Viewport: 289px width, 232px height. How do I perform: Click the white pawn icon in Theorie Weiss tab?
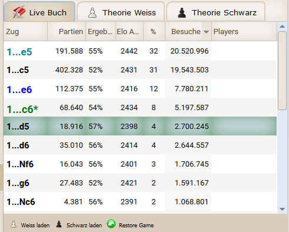[92, 12]
